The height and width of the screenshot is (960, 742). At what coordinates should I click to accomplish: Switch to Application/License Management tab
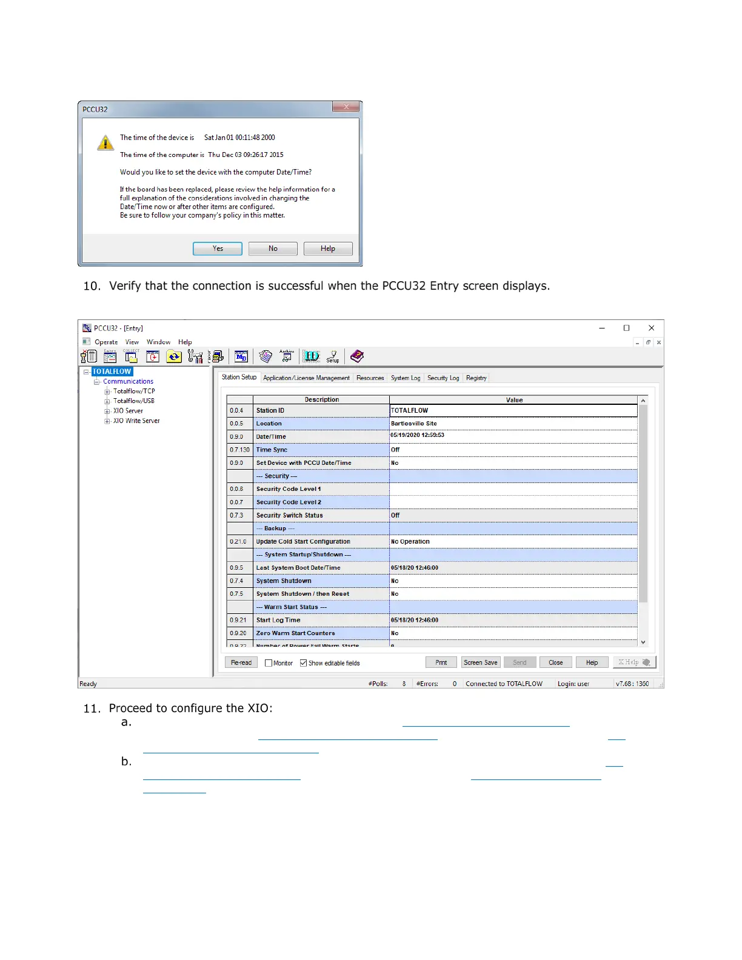(x=306, y=378)
